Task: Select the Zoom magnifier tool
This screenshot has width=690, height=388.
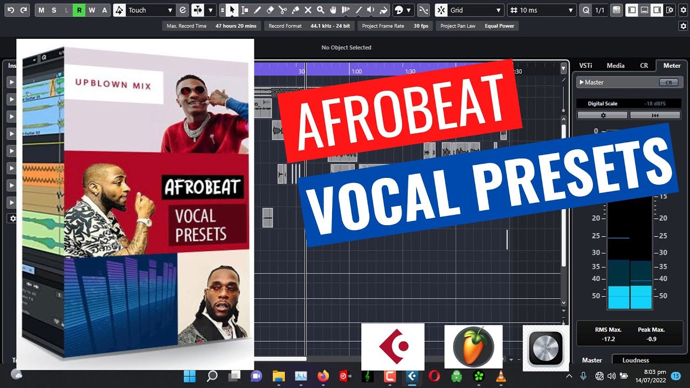Action: [x=320, y=10]
